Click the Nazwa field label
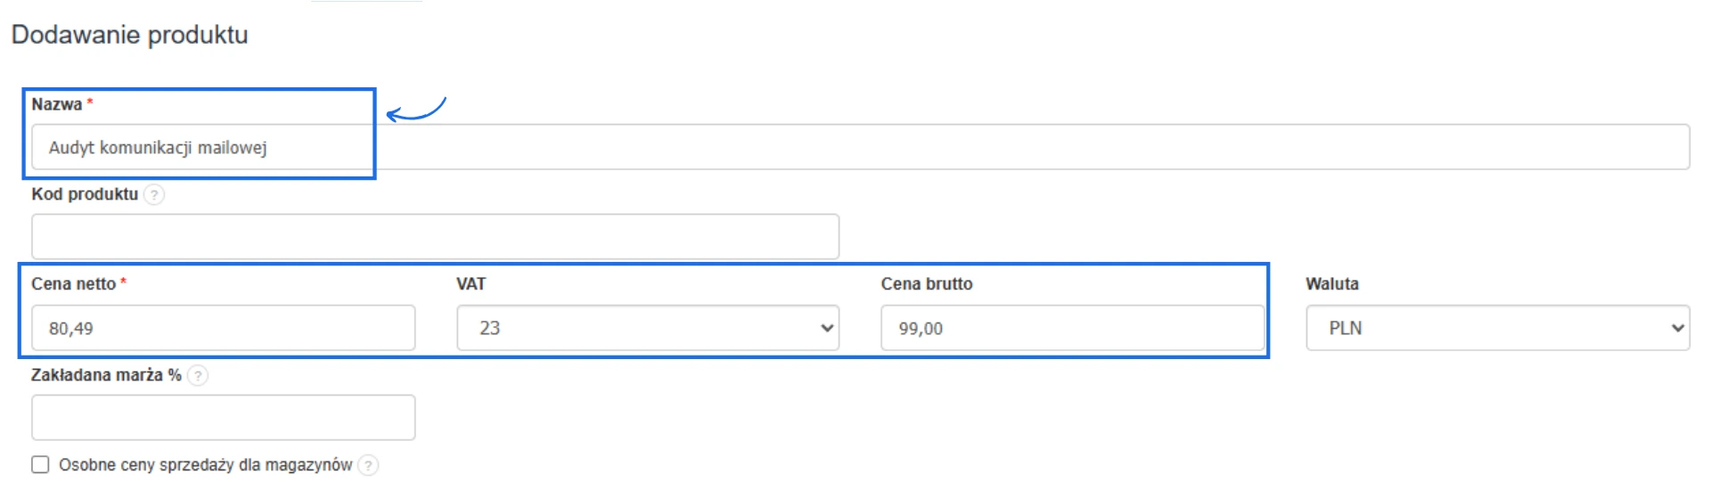The width and height of the screenshot is (1711, 482). [x=57, y=104]
